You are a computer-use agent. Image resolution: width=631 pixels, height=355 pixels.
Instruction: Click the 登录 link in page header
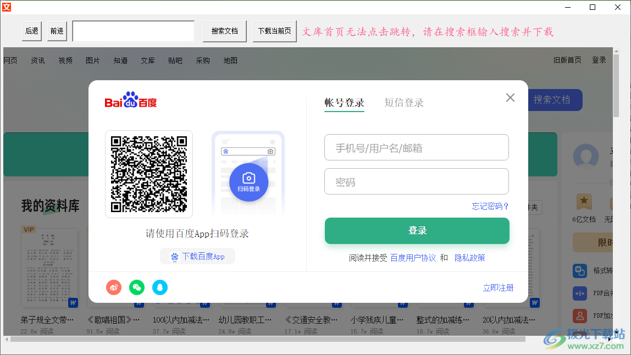point(599,60)
